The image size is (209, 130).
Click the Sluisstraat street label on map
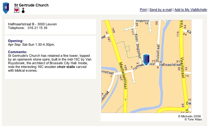157,53
